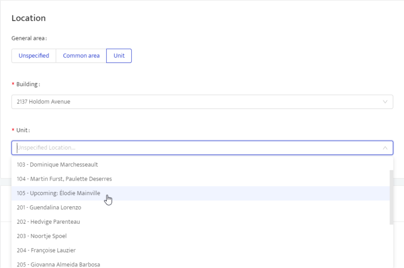The width and height of the screenshot is (404, 268).
Task: Expand the Building dropdown chevron
Action: point(385,101)
